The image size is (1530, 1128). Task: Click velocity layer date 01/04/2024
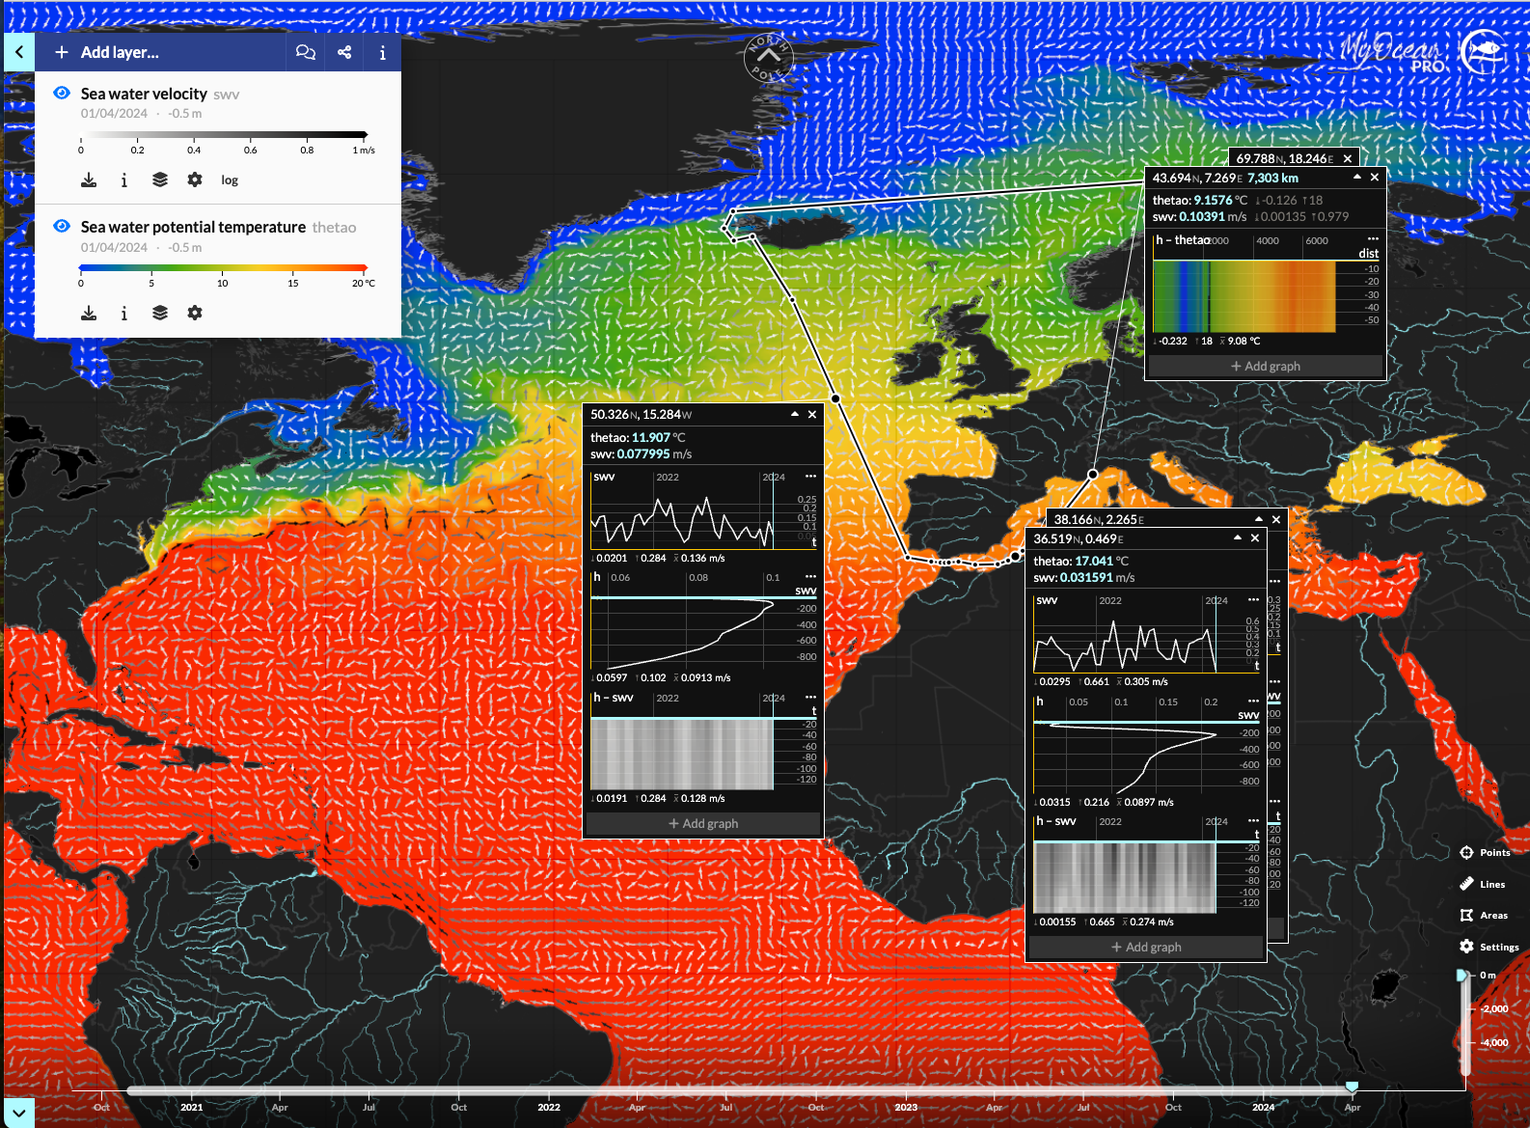114,113
